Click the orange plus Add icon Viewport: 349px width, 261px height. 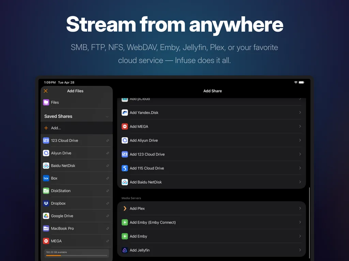[x=46, y=128]
